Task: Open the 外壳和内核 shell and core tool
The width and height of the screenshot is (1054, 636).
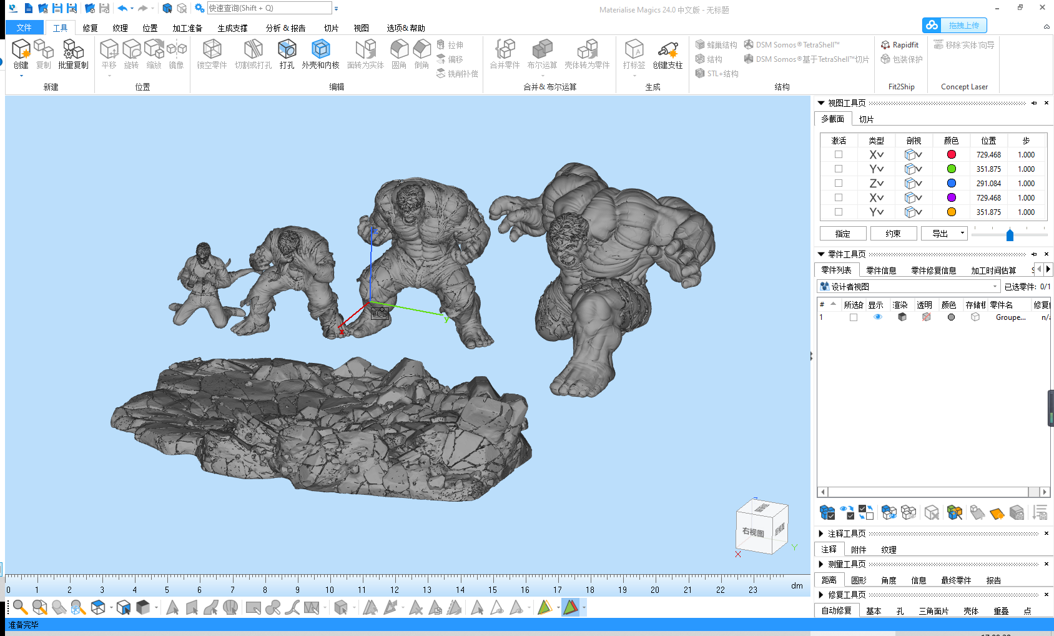Action: point(320,54)
